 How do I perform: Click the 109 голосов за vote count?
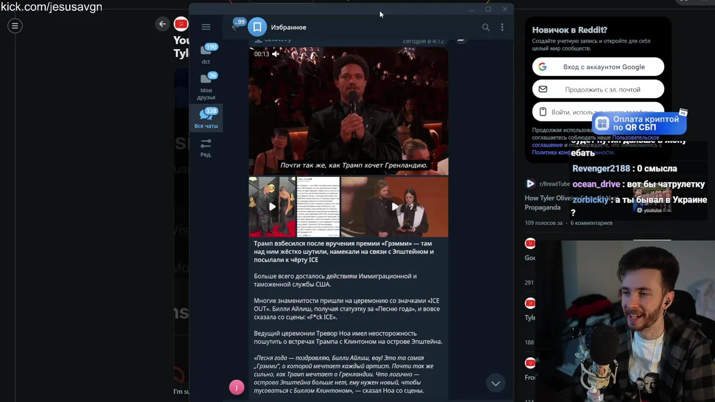(x=544, y=223)
